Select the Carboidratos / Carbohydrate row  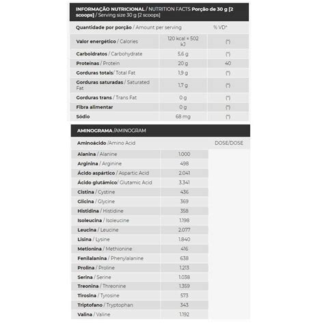tap(159, 54)
